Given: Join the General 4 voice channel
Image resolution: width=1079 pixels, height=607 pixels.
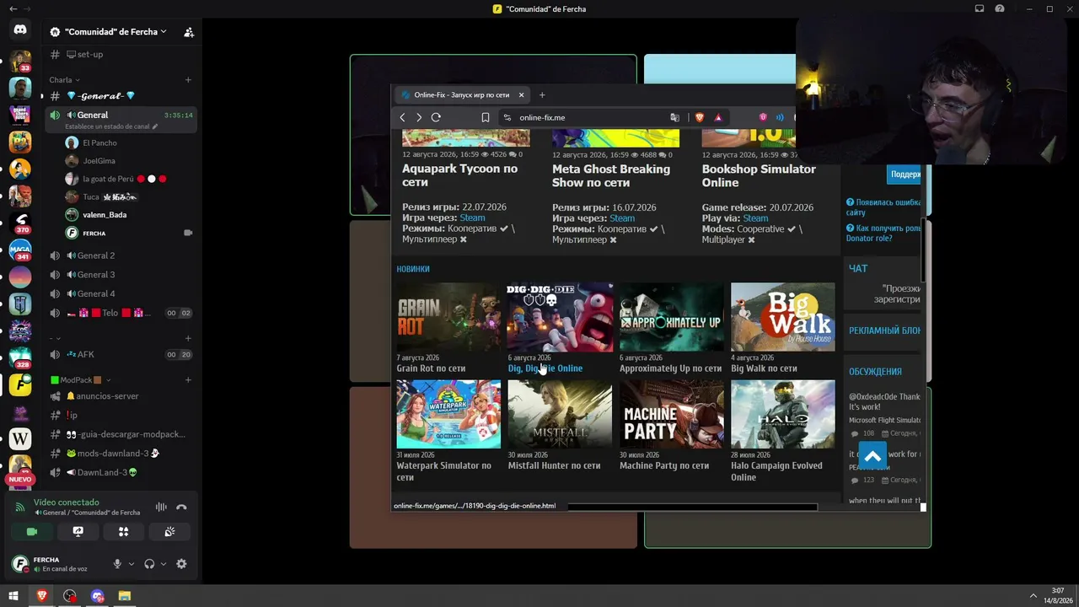Looking at the screenshot, I should tap(121, 294).
